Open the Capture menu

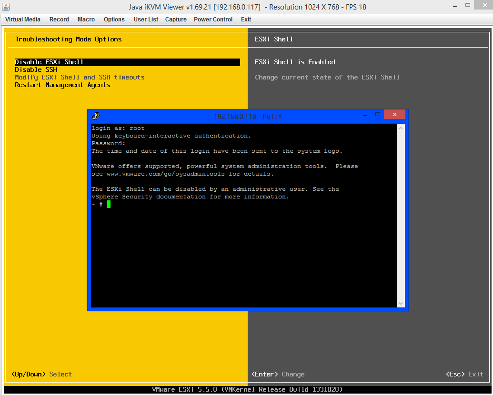point(176,20)
